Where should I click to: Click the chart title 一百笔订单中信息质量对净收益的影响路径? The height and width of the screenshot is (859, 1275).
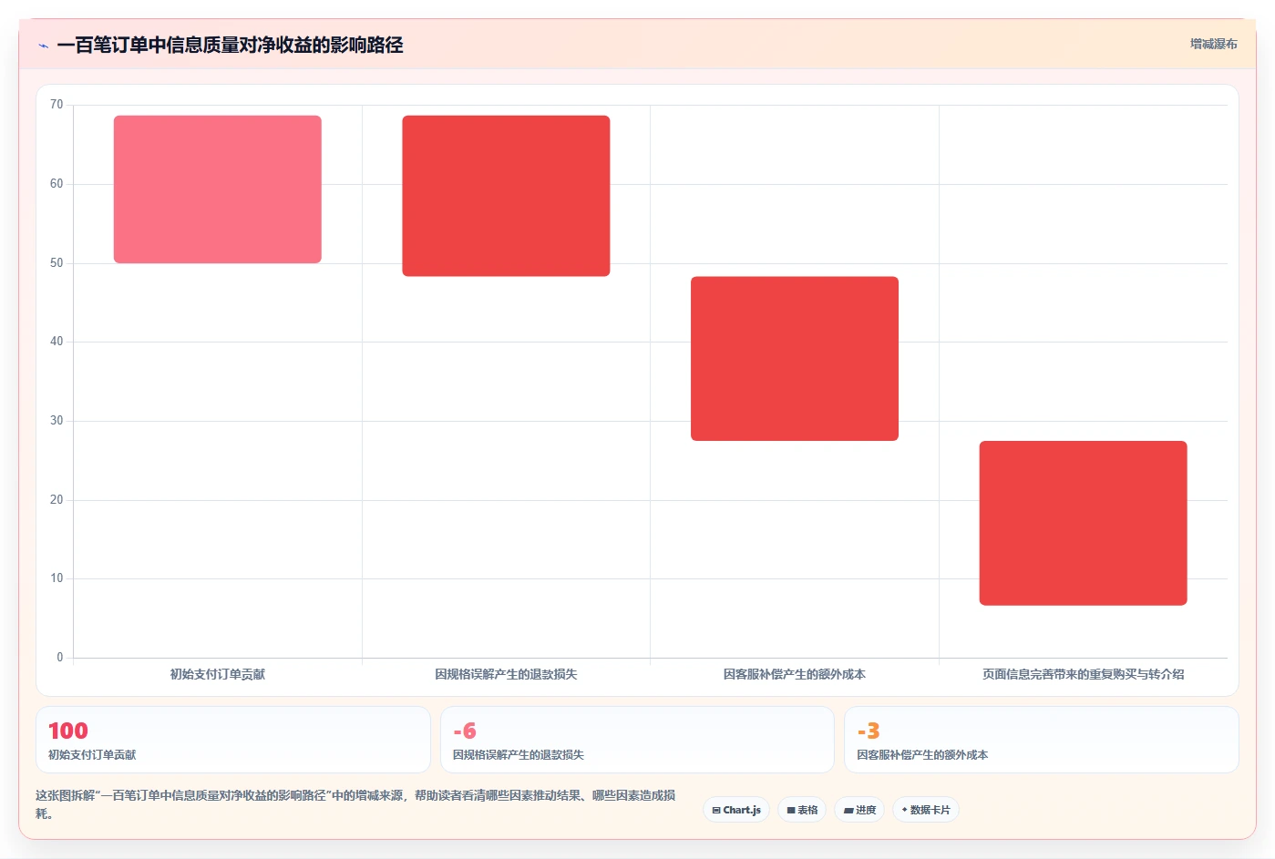pyautogui.click(x=230, y=46)
